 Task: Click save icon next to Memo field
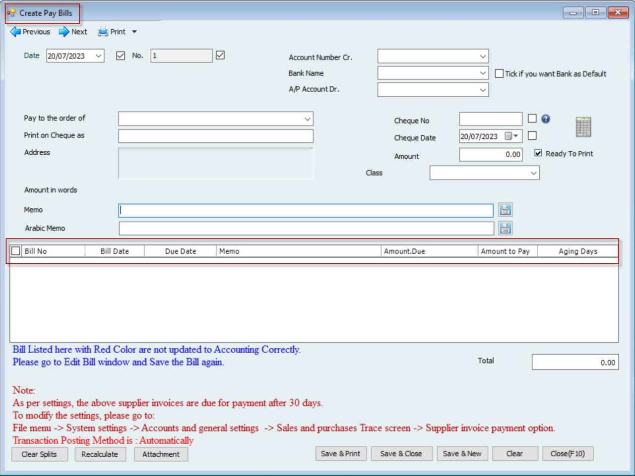pos(505,210)
